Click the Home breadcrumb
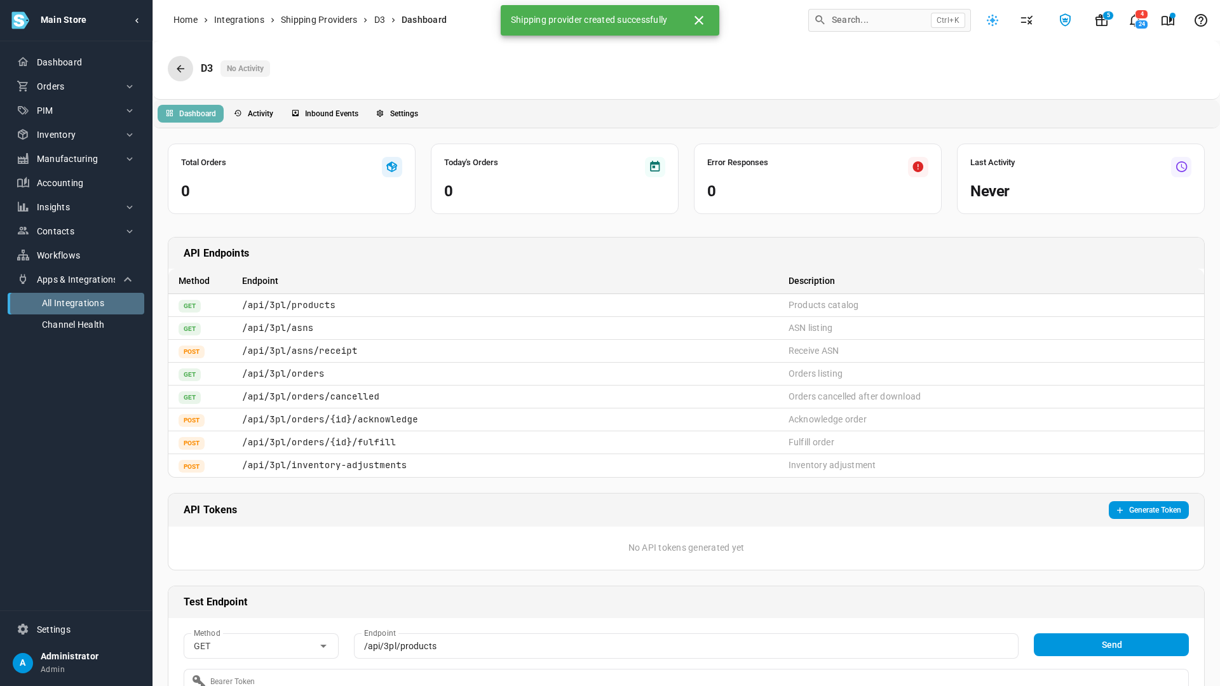The width and height of the screenshot is (1220, 686). click(186, 20)
